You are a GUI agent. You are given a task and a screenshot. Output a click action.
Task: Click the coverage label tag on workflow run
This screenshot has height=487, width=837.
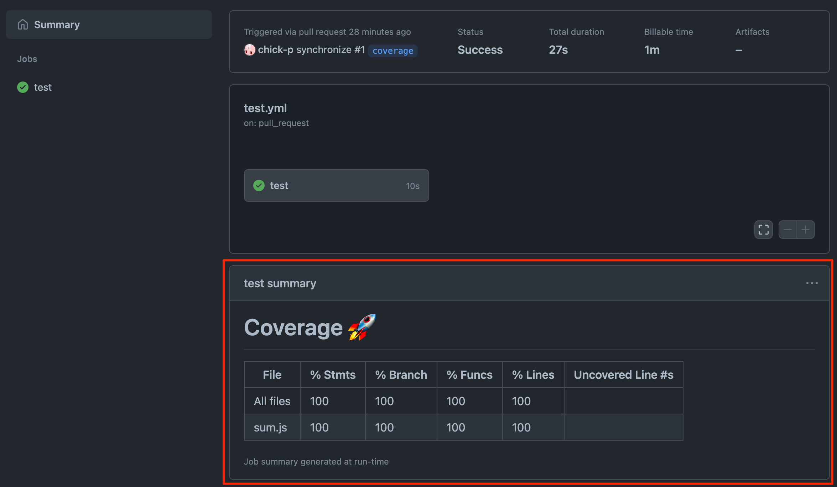pos(393,51)
